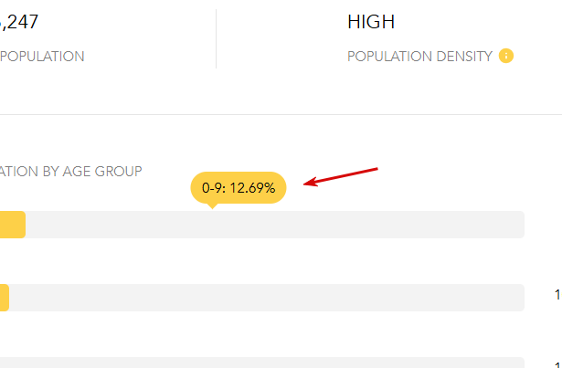Click the 0-9: 12.69% tooltip bubble
562x368 pixels.
pyautogui.click(x=239, y=188)
